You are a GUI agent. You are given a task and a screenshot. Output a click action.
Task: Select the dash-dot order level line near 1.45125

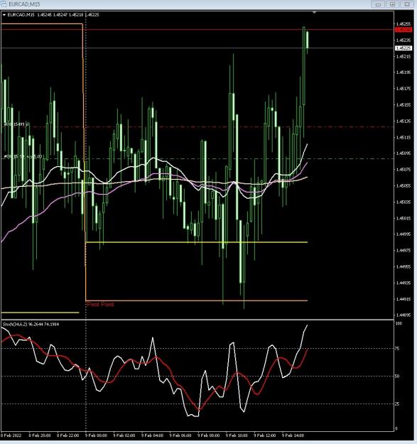coord(197,127)
